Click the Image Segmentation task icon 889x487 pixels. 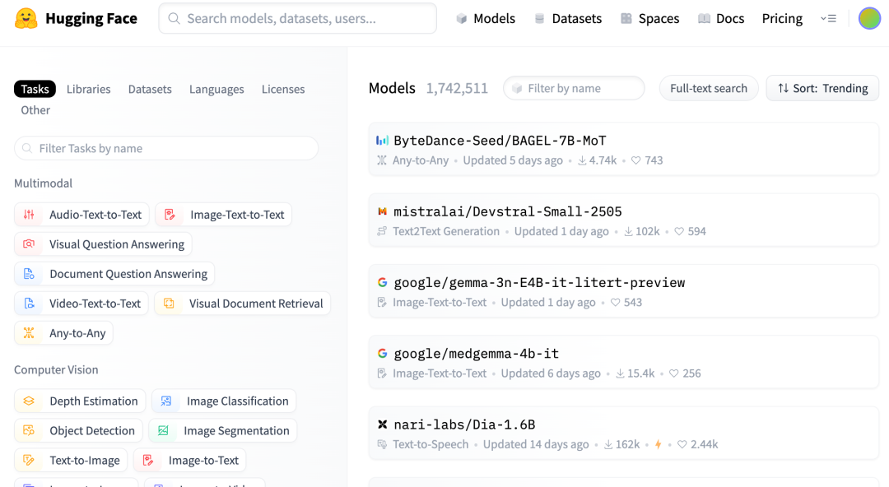pyautogui.click(x=163, y=430)
